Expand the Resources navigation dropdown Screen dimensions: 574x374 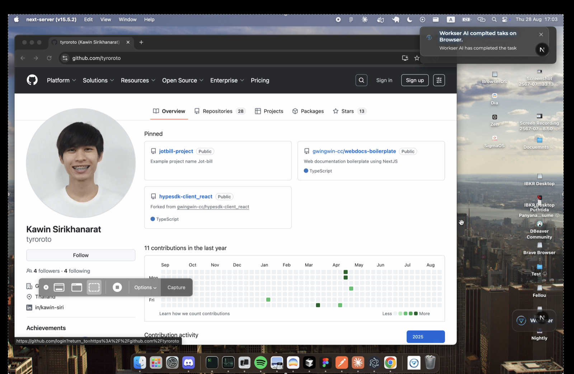[138, 80]
